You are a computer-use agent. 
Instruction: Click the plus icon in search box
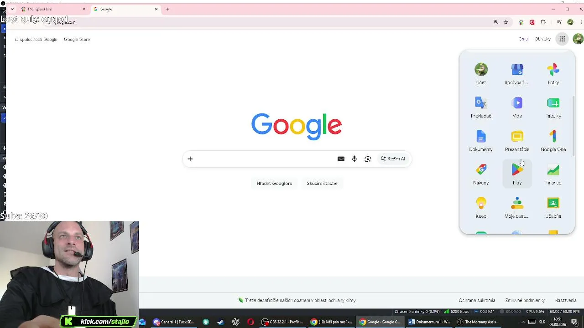[190, 159]
